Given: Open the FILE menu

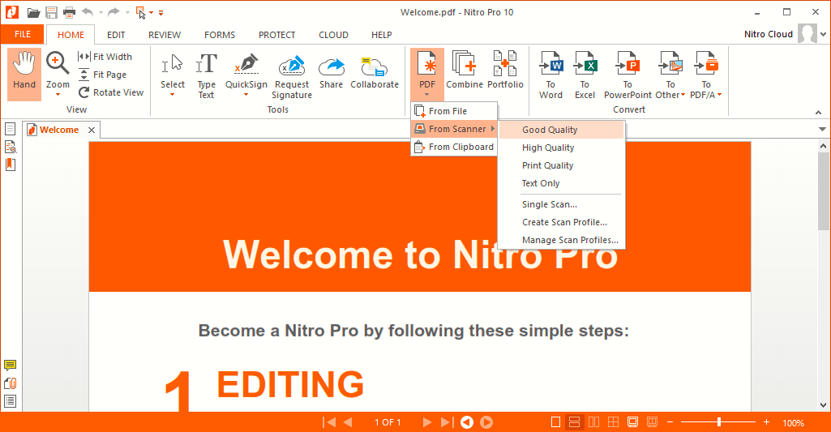Looking at the screenshot, I should (22, 35).
